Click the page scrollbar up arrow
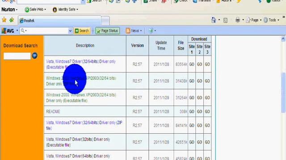The width and height of the screenshot is (286, 160). click(x=283, y=39)
